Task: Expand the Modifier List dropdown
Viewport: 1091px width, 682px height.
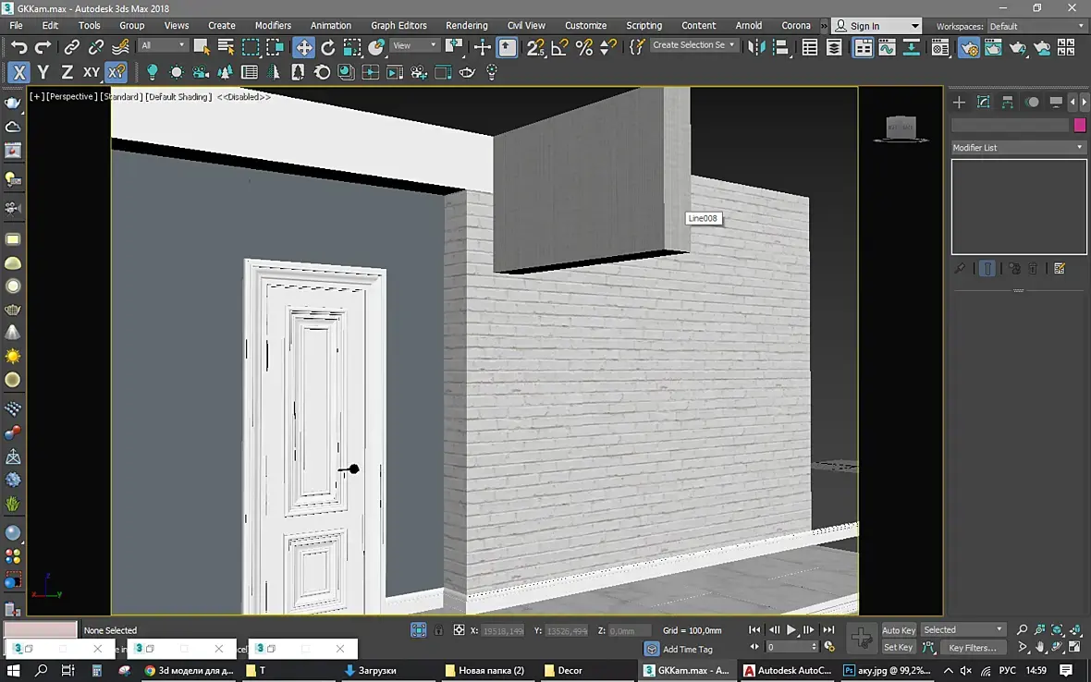Action: click(x=1018, y=148)
